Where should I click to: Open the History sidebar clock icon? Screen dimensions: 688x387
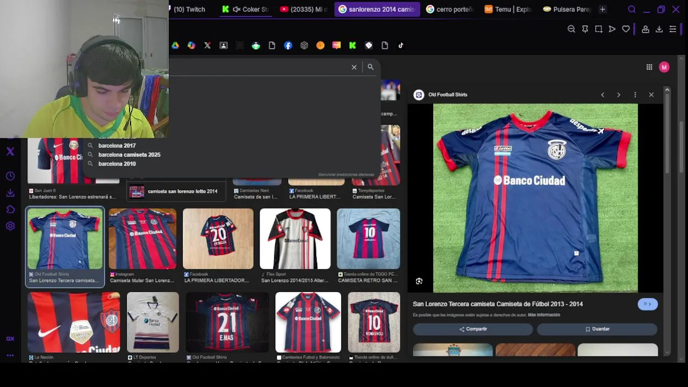[10, 176]
